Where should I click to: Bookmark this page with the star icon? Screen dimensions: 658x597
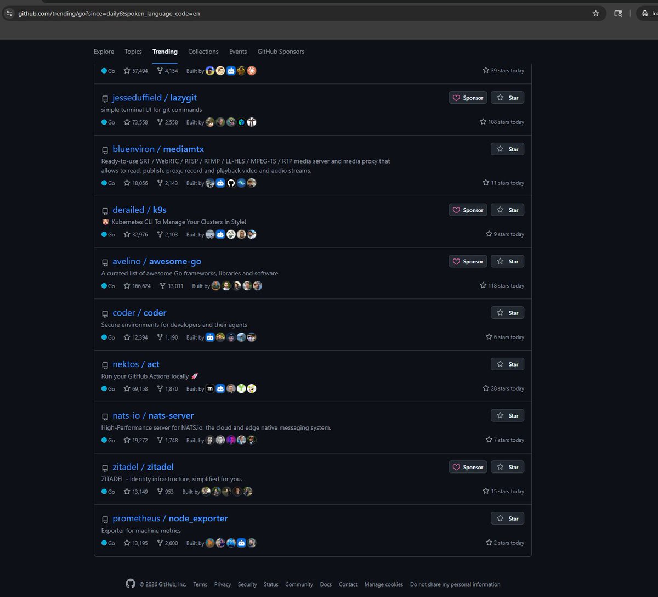(595, 14)
